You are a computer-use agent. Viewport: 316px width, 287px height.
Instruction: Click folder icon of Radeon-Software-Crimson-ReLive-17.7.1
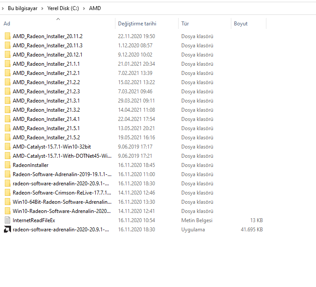(7, 193)
